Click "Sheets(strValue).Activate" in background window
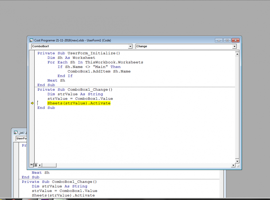 pyautogui.click(x=63, y=195)
